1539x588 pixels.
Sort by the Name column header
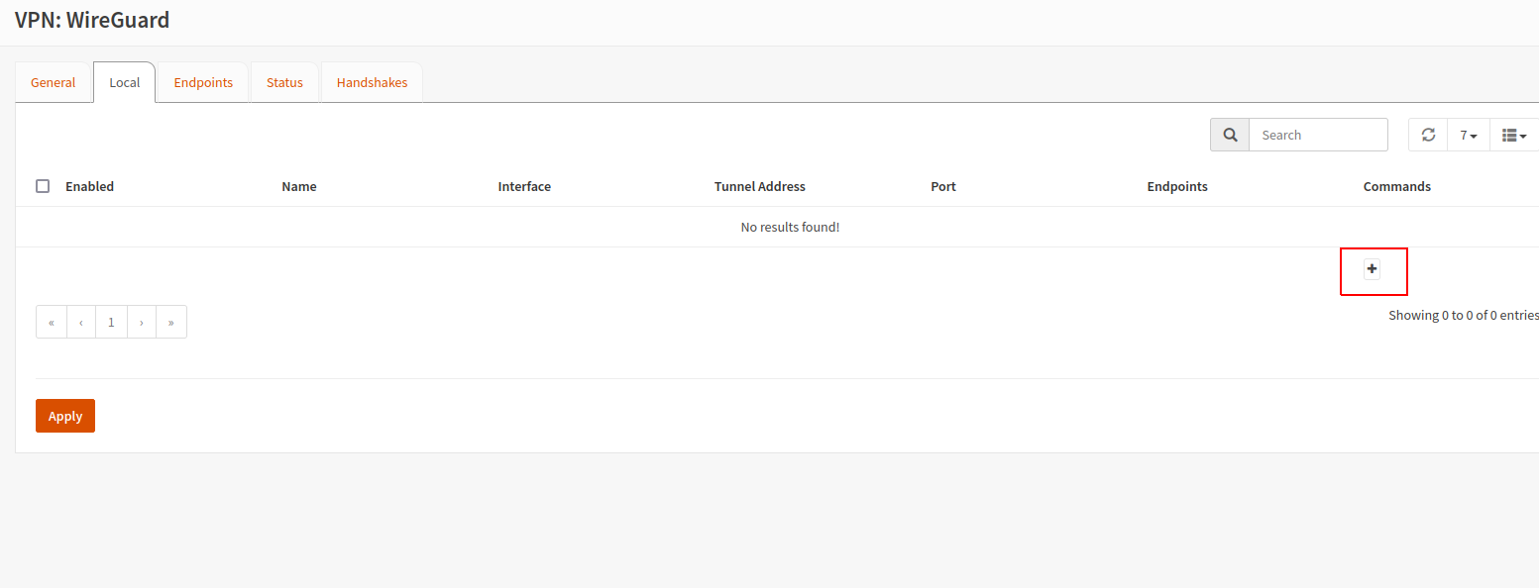click(299, 186)
